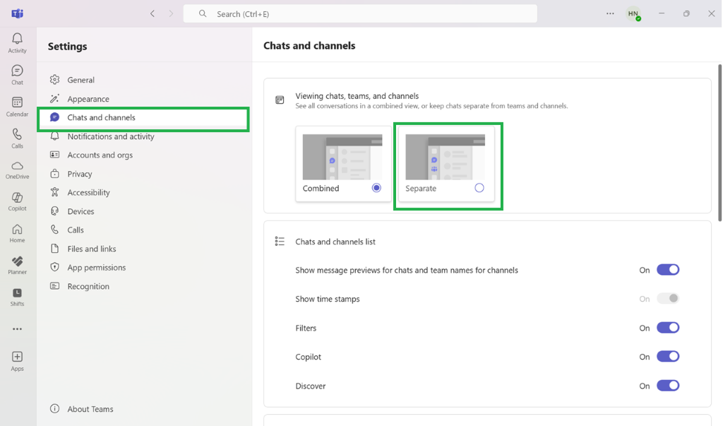Click the Devices headset icon
Screen dimensions: 723x426
[55, 211]
